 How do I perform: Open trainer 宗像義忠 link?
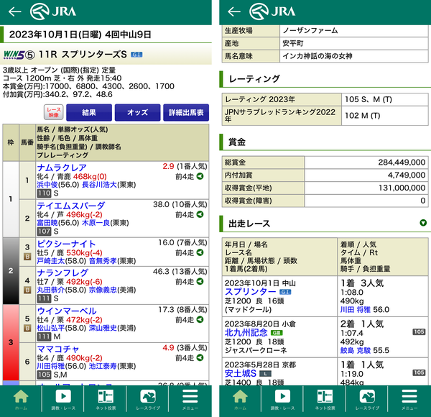(x=103, y=290)
